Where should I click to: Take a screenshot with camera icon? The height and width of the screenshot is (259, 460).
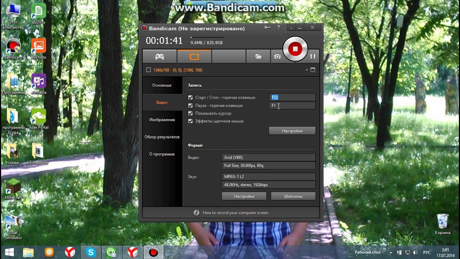[277, 56]
